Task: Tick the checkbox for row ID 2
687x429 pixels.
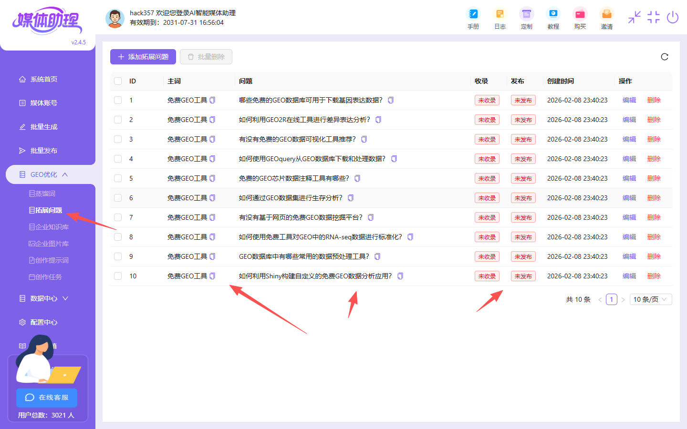Action: click(118, 120)
